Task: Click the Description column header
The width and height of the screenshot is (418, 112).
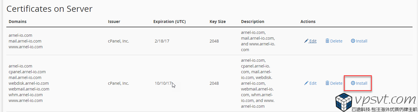Action: 253,22
